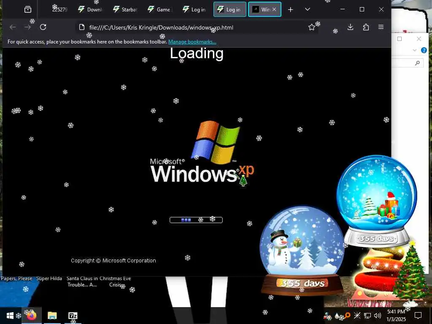Switch to the Starbat tab
Screen dimensions: 432x324
click(x=125, y=10)
